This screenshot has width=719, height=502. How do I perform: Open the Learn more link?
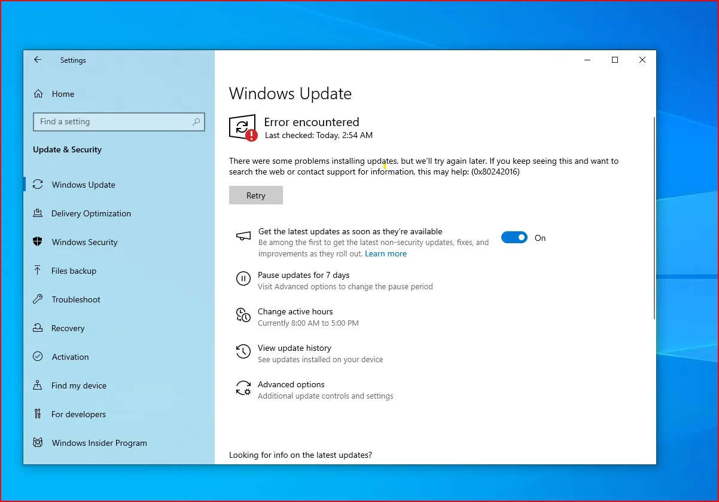[x=386, y=253]
